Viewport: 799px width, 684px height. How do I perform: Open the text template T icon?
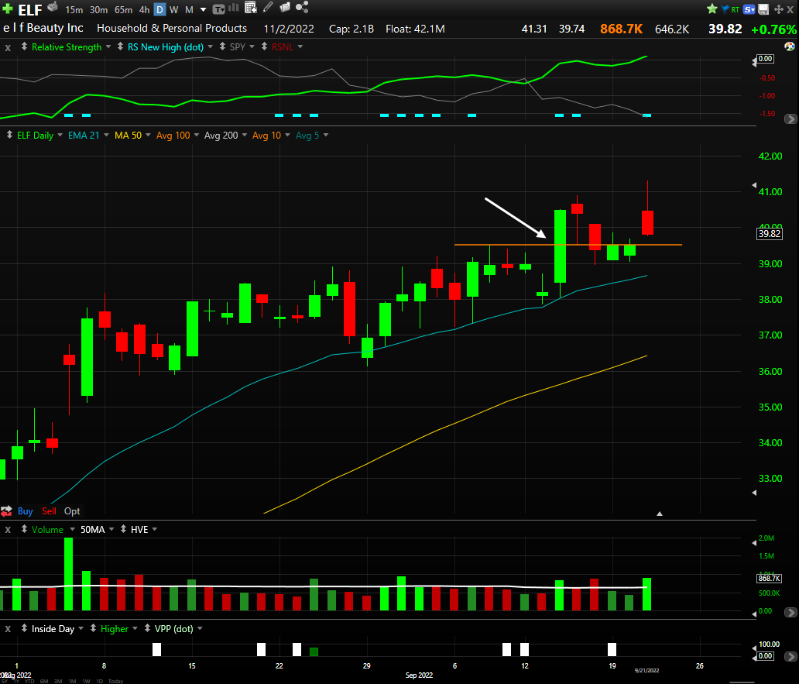(x=218, y=9)
